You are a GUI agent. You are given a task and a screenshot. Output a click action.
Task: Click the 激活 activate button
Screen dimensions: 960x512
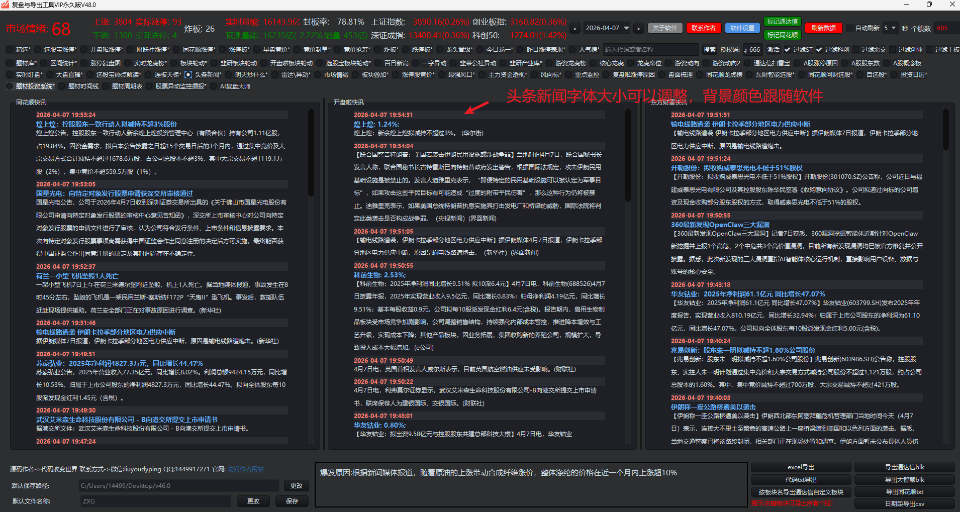click(x=773, y=50)
